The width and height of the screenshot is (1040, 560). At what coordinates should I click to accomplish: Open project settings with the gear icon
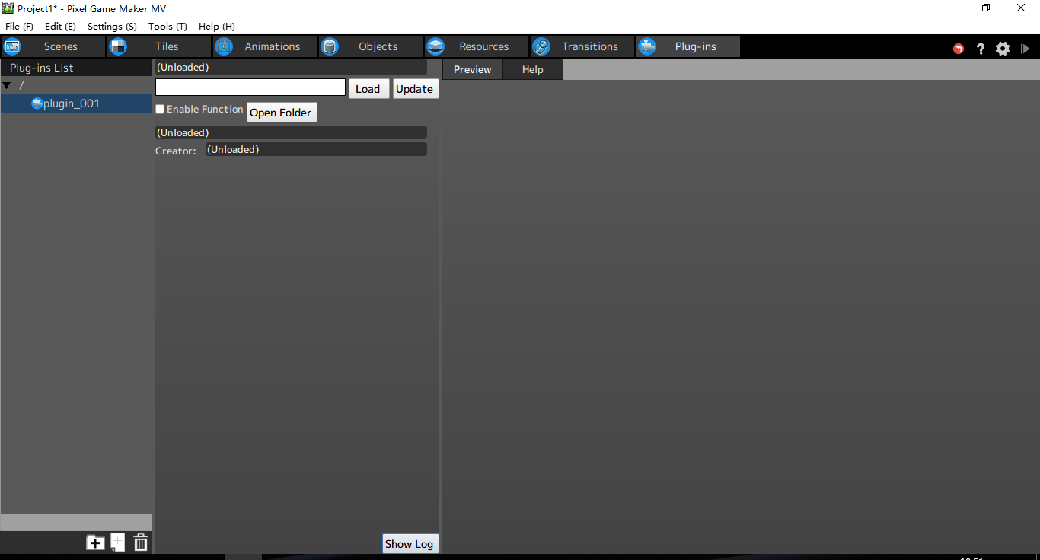[x=1003, y=49]
